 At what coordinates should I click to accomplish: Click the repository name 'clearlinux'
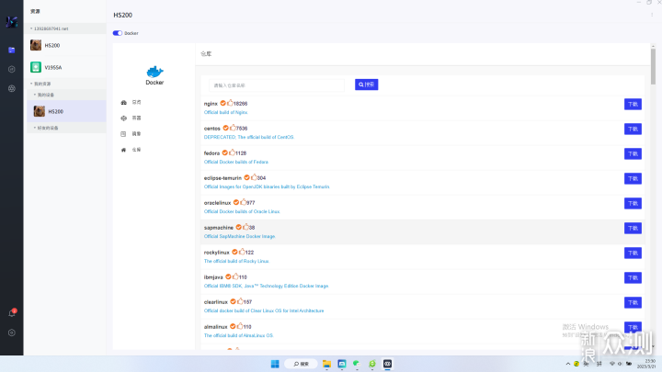(x=216, y=302)
